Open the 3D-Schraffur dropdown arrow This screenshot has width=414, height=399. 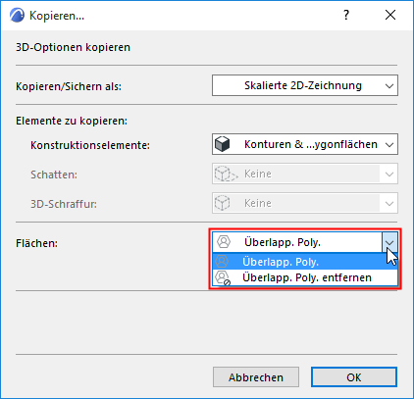point(389,203)
